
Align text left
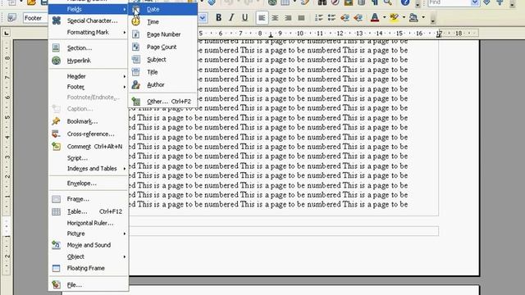262,18
